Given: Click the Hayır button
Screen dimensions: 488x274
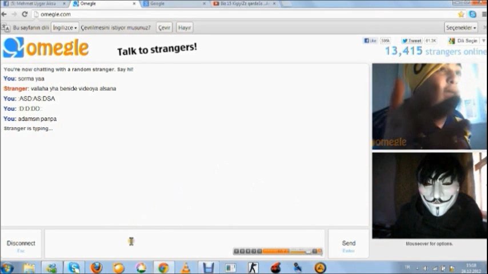Looking at the screenshot, I should pyautogui.click(x=185, y=27).
